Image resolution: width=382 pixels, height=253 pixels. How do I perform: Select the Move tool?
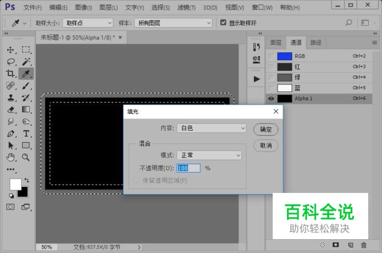tap(10, 50)
